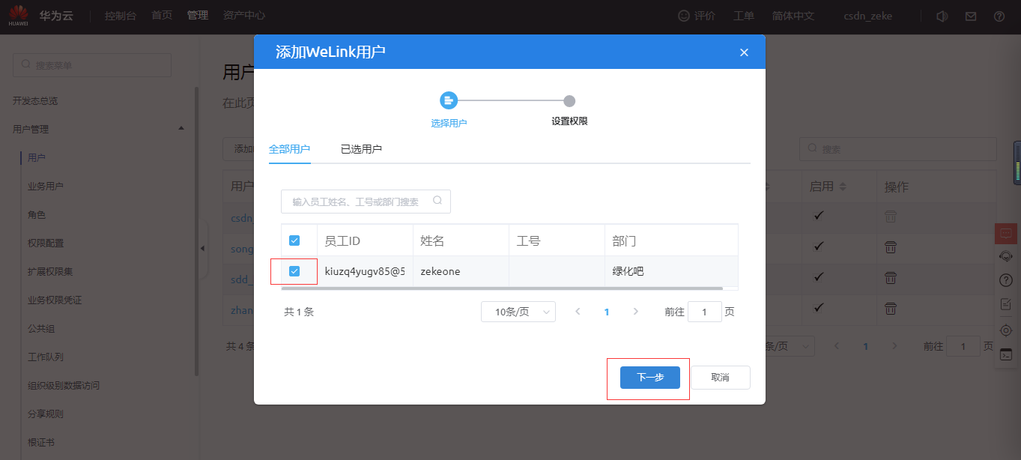
Task: Open 工单 in the top navigation
Action: (744, 16)
